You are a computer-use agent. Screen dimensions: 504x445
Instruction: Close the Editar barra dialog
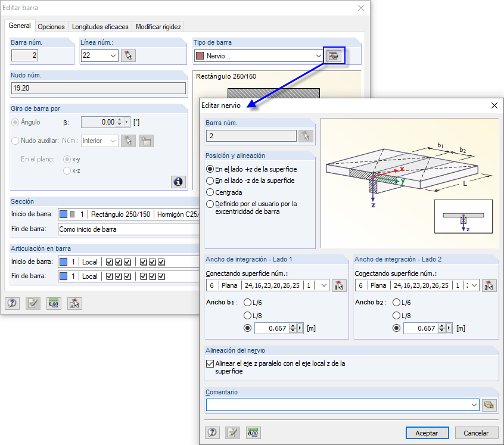(x=361, y=8)
